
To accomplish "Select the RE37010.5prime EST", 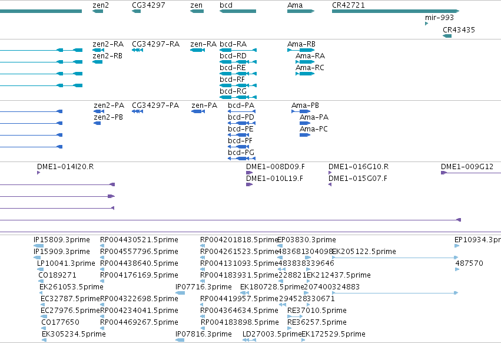I will click(295, 316).
